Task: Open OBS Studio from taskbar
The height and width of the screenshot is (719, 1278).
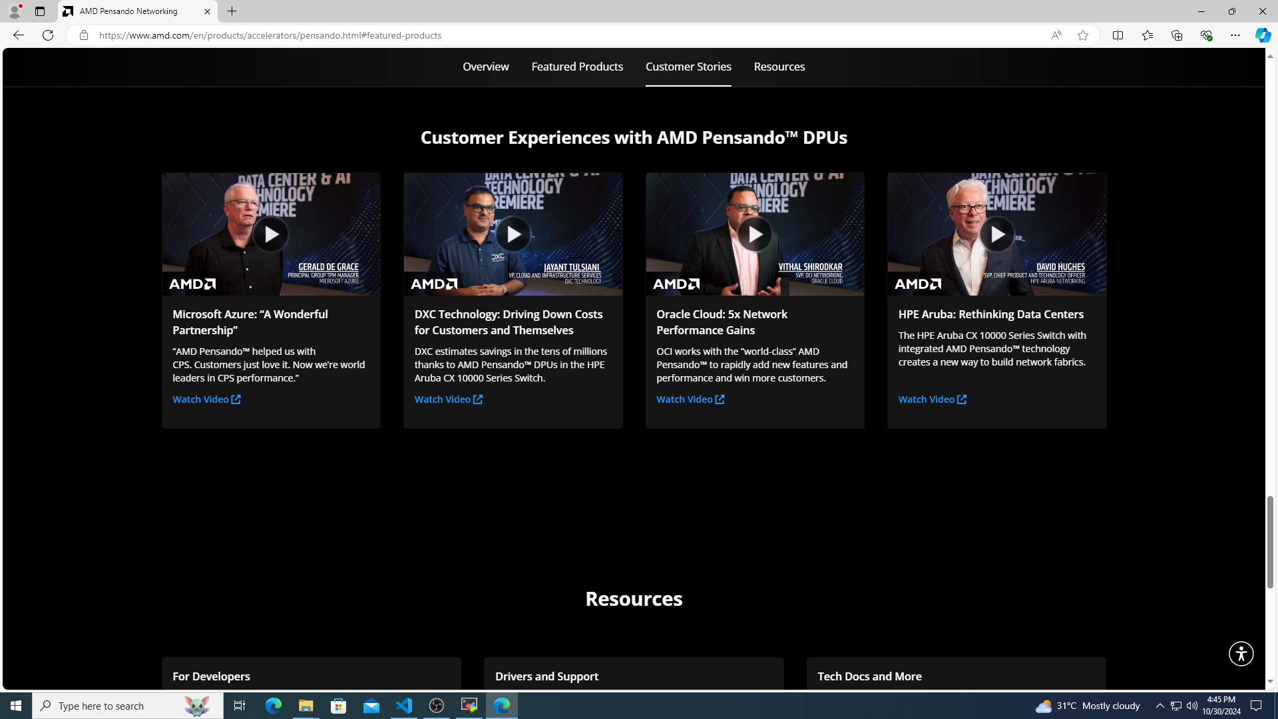Action: 437,706
